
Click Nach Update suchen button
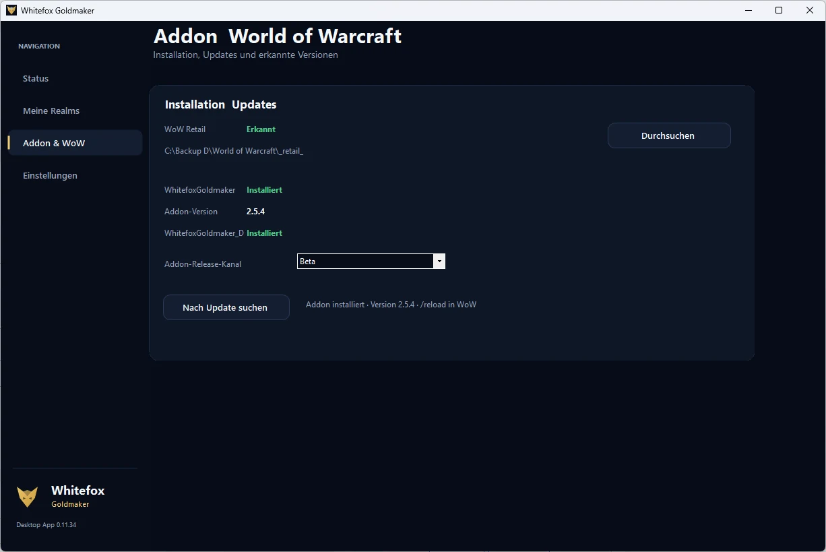tap(226, 307)
